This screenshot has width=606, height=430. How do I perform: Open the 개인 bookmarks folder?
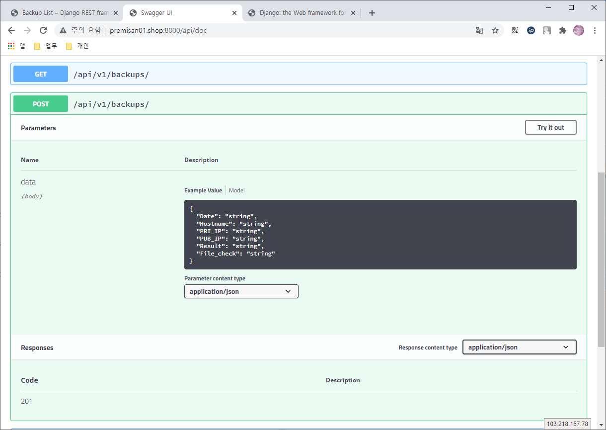pyautogui.click(x=77, y=46)
